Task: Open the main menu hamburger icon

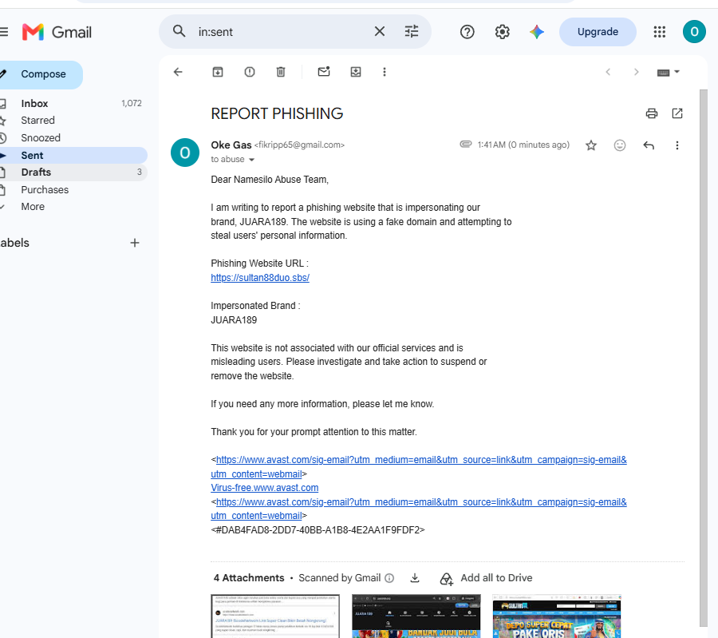Action: tap(4, 32)
